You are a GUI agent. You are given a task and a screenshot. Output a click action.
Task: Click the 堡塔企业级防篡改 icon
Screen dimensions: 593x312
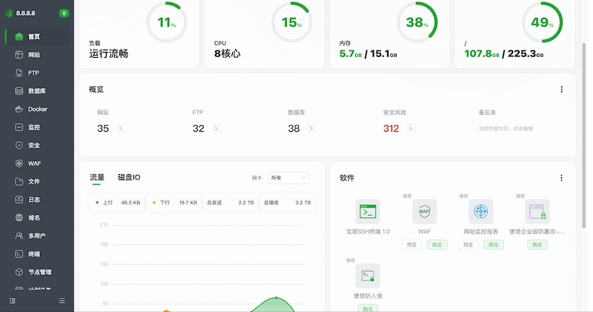click(537, 212)
